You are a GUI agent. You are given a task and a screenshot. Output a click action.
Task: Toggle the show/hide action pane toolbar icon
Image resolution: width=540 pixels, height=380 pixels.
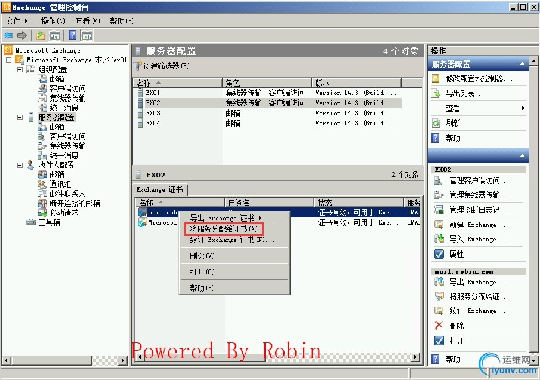click(87, 35)
